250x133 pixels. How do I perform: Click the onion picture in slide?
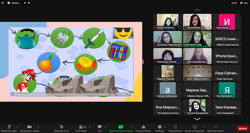[48, 62]
